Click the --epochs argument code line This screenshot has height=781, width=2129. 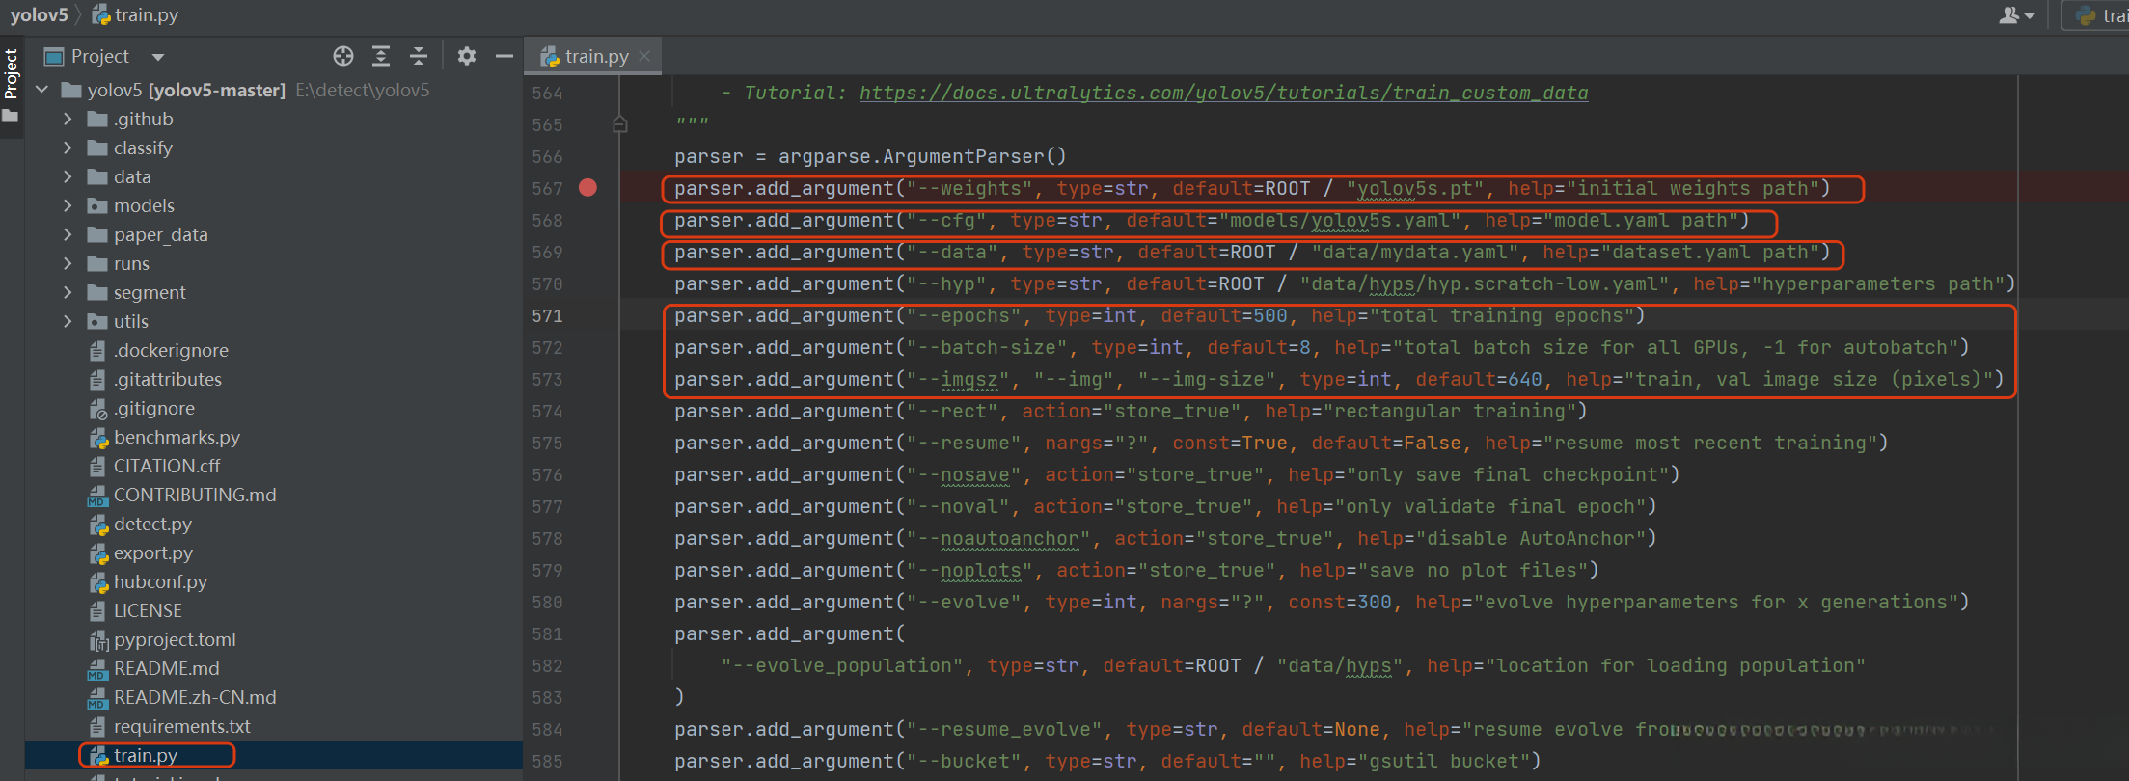(x=1160, y=315)
